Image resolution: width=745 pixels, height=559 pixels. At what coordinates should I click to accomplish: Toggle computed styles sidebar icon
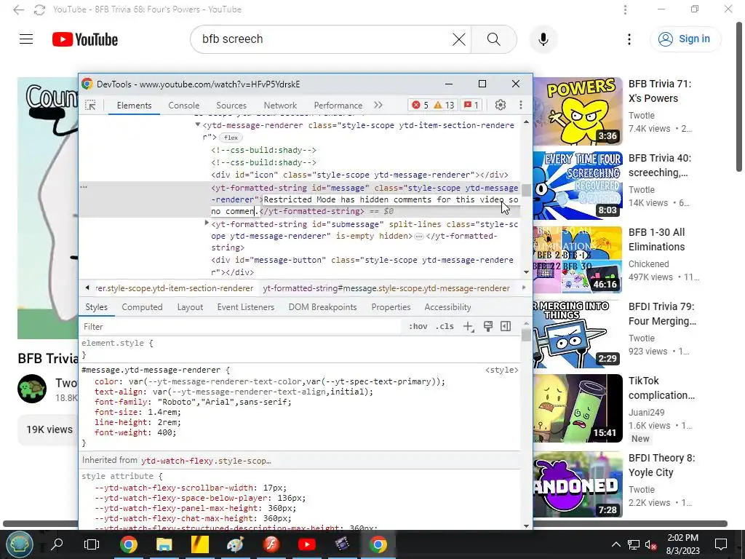click(506, 326)
